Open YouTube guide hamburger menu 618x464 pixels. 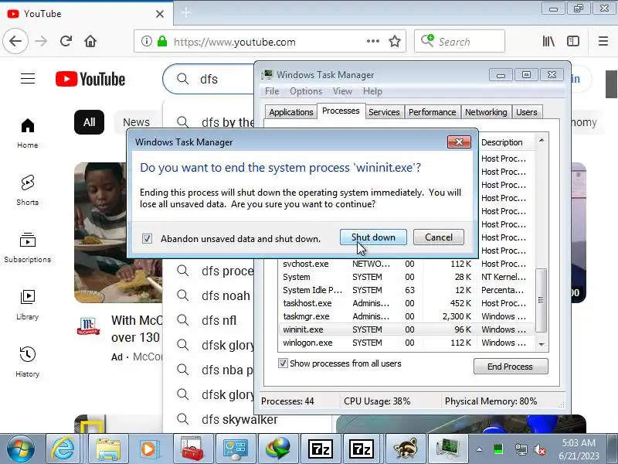pyautogui.click(x=28, y=79)
